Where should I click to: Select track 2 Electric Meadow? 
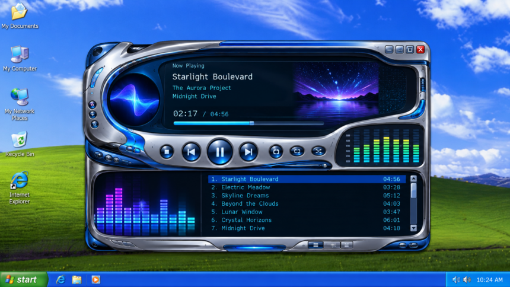[307, 187]
